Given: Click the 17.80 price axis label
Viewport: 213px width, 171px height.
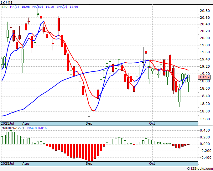Looking at the screenshot, I should coord(205,119).
